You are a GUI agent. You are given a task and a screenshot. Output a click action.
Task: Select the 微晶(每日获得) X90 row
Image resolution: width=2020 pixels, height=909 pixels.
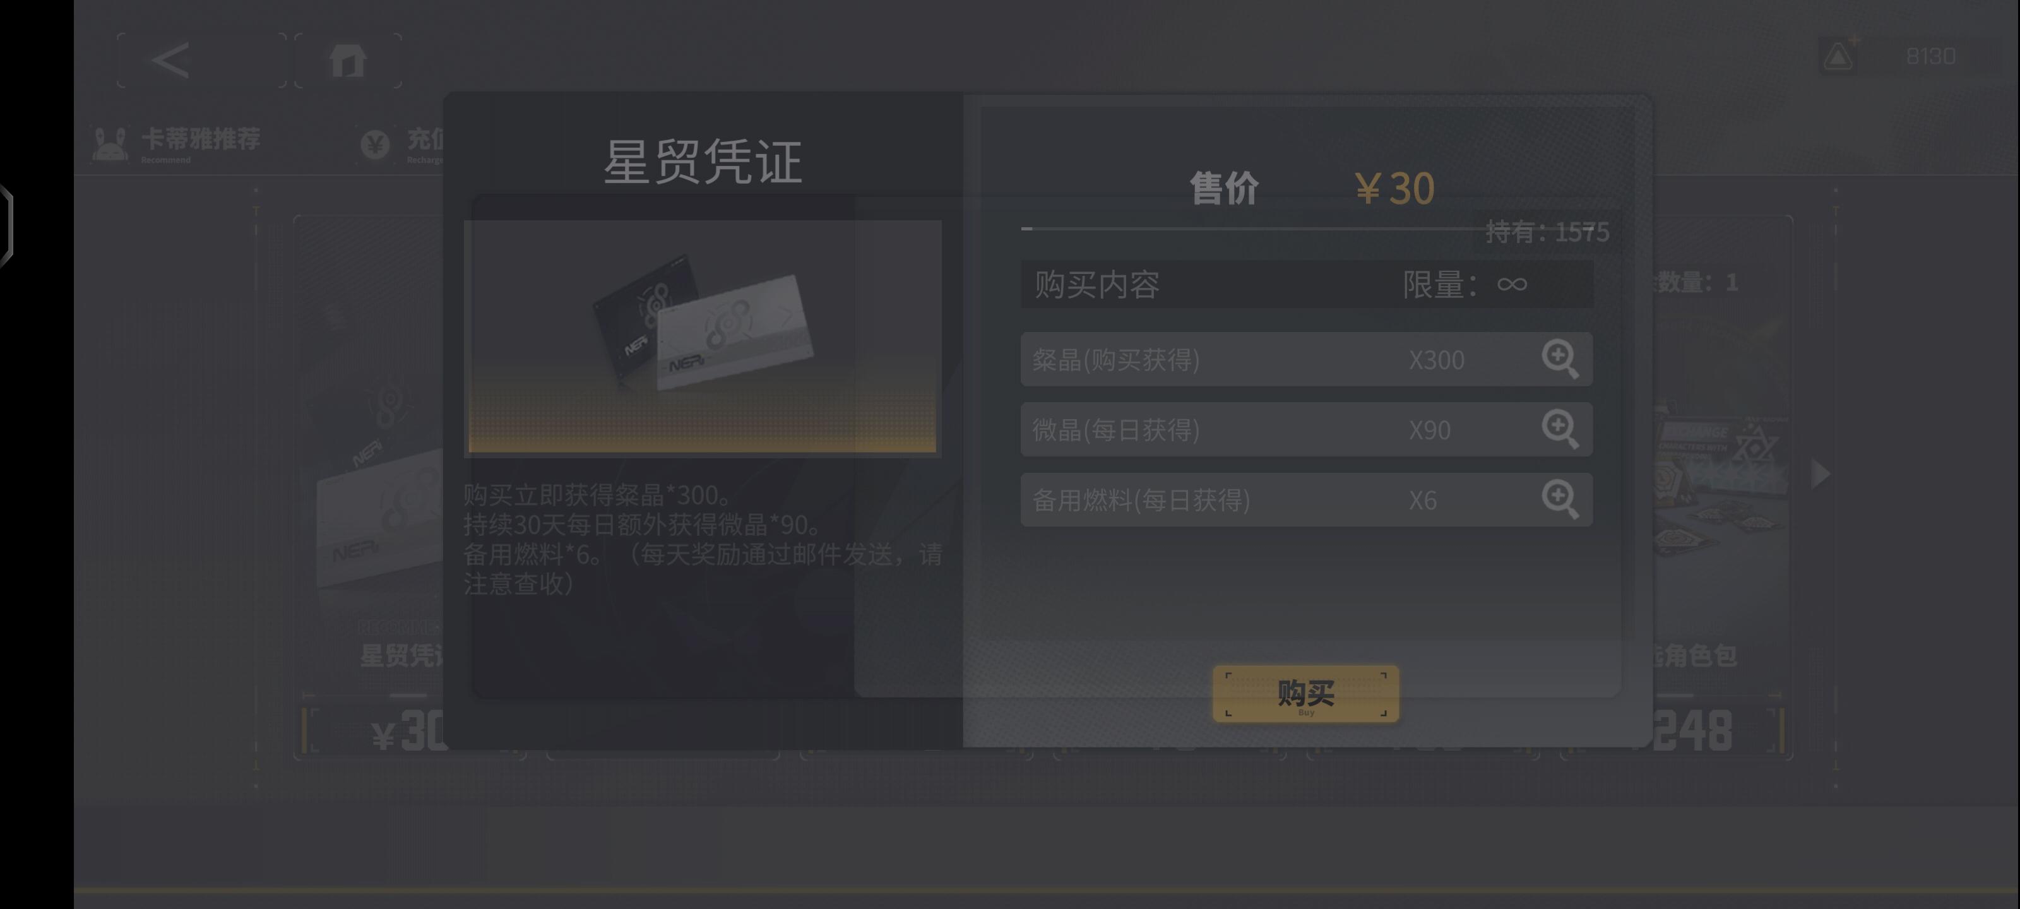point(1307,429)
